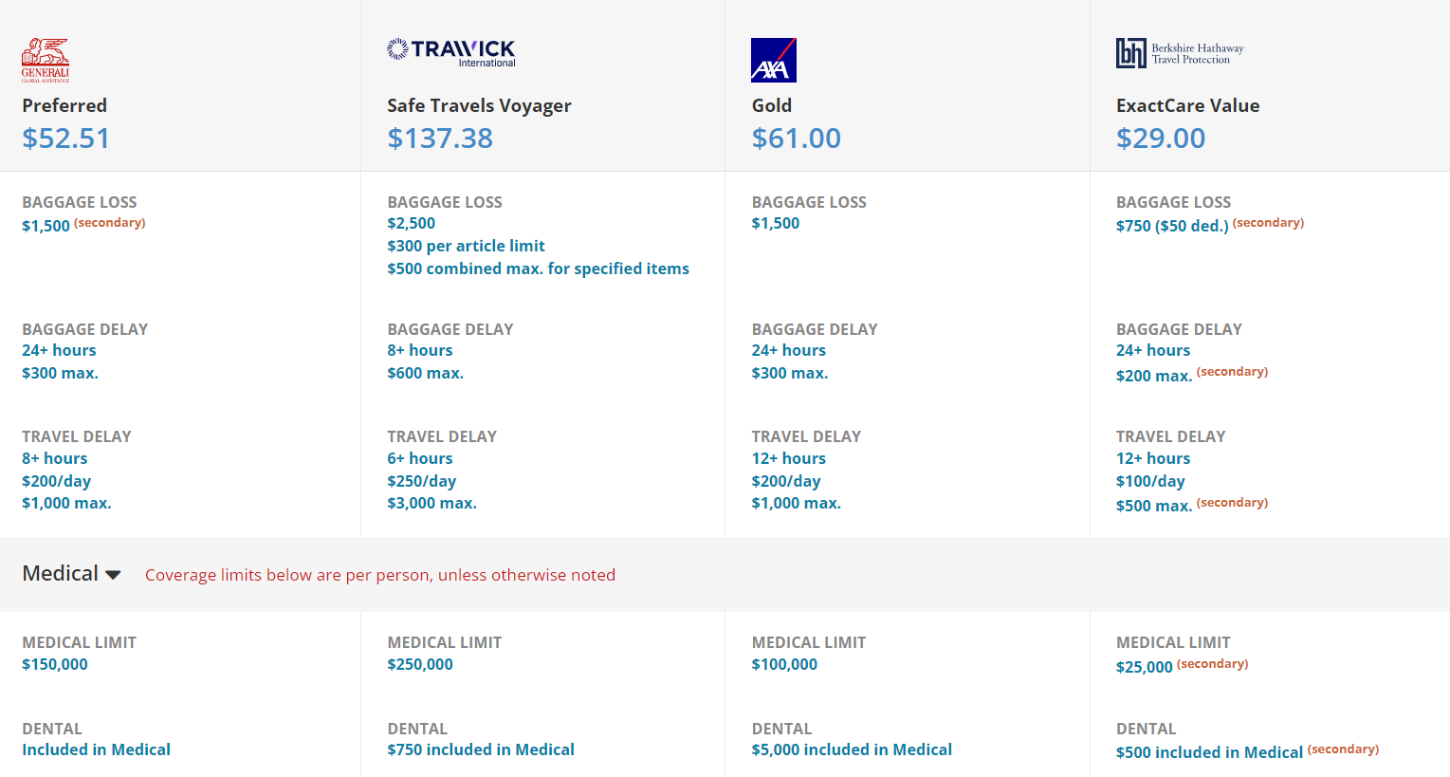This screenshot has width=1450, height=777.
Task: Open the Safe Travels Voyager $137.38 price
Action: point(439,138)
